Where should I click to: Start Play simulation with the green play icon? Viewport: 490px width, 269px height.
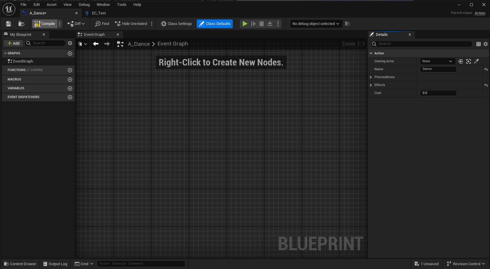245,24
